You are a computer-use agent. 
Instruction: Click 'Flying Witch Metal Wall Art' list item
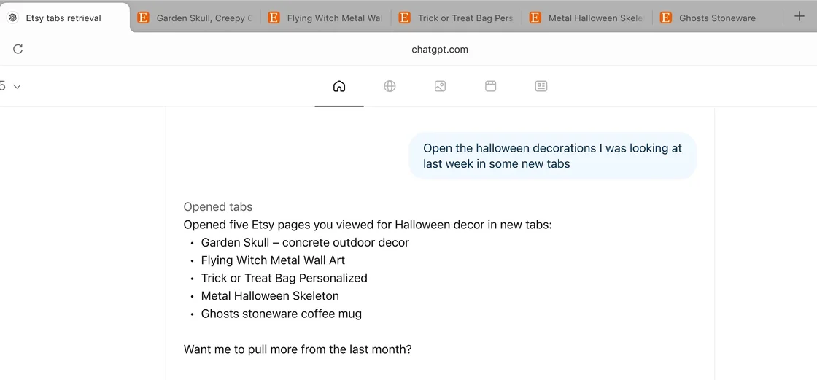tap(273, 260)
